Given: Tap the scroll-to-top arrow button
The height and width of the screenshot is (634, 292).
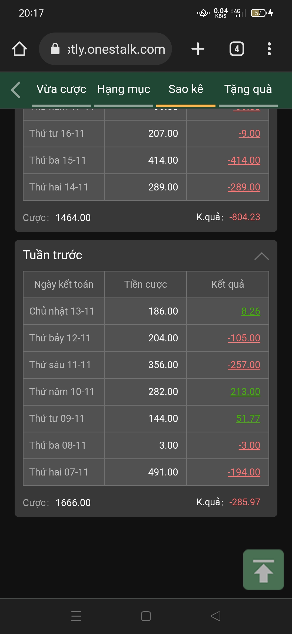Looking at the screenshot, I should tap(263, 570).
